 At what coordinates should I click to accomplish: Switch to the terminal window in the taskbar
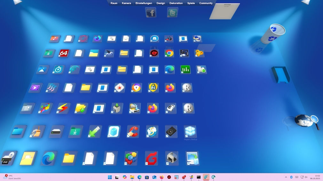199,177
